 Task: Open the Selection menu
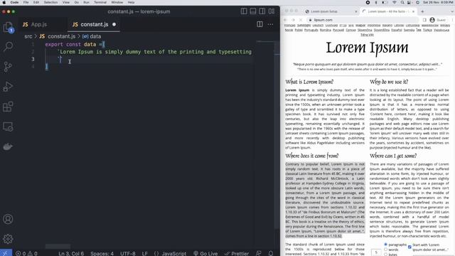tap(50, 2)
